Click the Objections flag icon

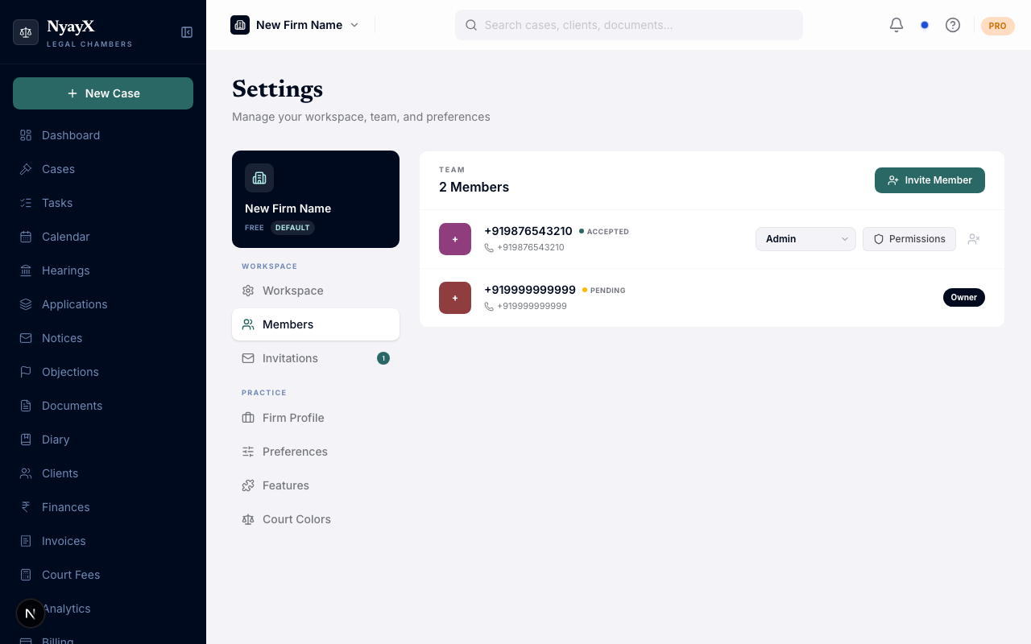tap(25, 372)
